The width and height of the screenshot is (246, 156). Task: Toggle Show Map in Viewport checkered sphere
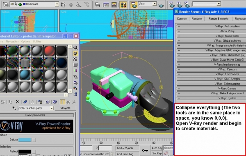click(55, 102)
